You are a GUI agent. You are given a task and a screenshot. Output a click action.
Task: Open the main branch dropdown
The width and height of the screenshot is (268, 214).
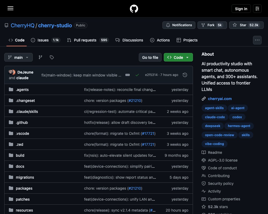(18, 57)
